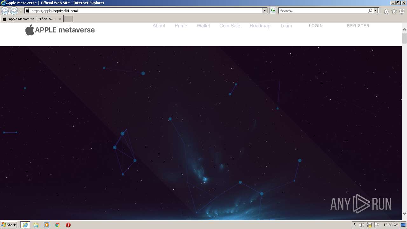The height and width of the screenshot is (229, 407).
Task: Click the volume speaker tray icon
Action: (362, 225)
